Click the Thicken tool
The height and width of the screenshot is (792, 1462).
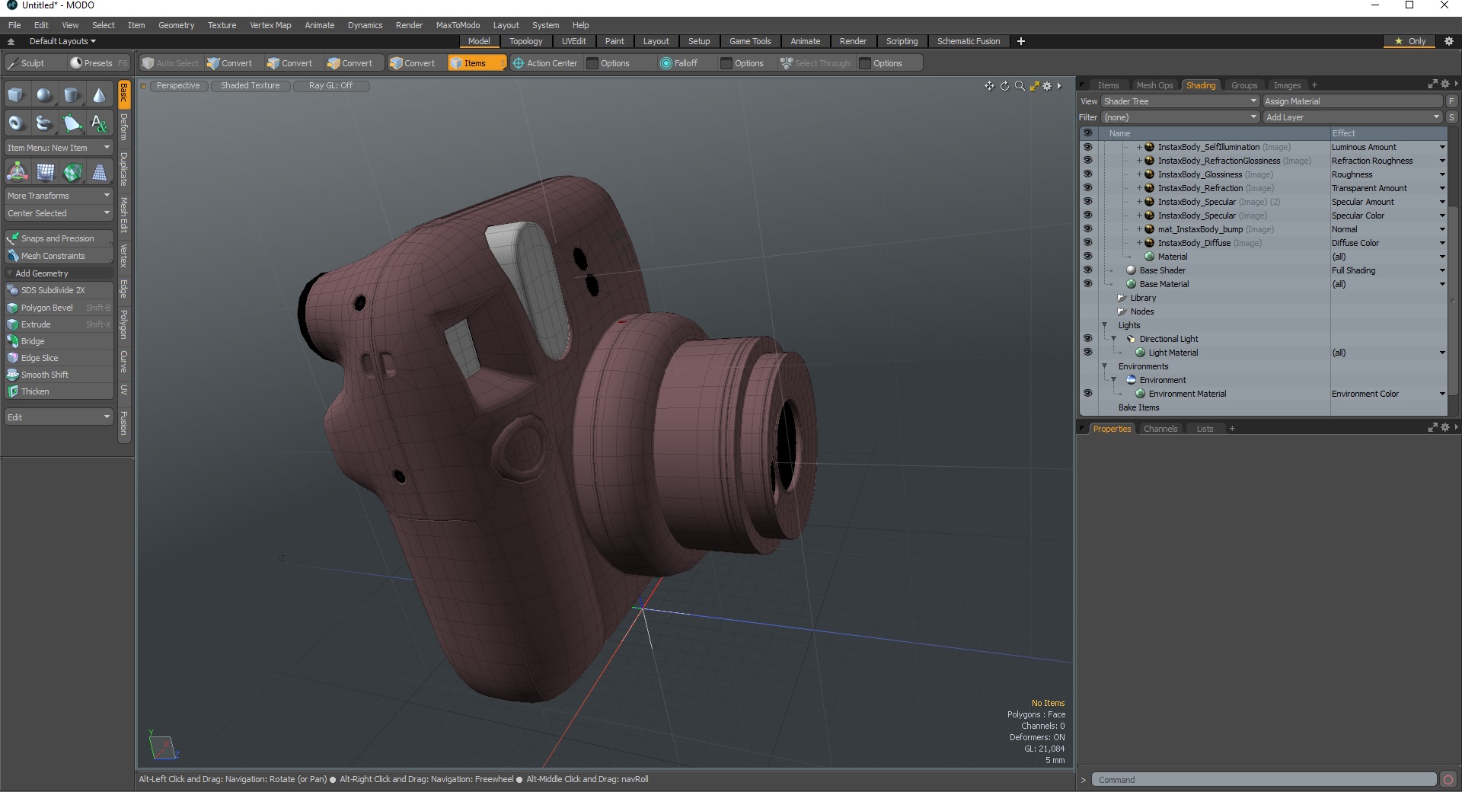tap(59, 391)
